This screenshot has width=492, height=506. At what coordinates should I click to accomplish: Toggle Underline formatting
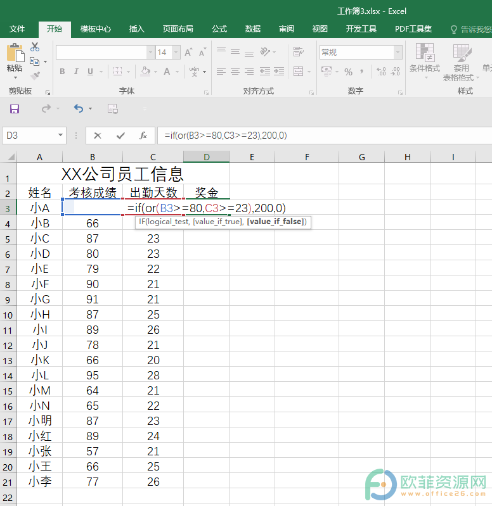pyautogui.click(x=91, y=72)
